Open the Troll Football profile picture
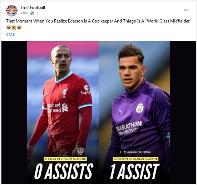197x185 pixels. 12,11
